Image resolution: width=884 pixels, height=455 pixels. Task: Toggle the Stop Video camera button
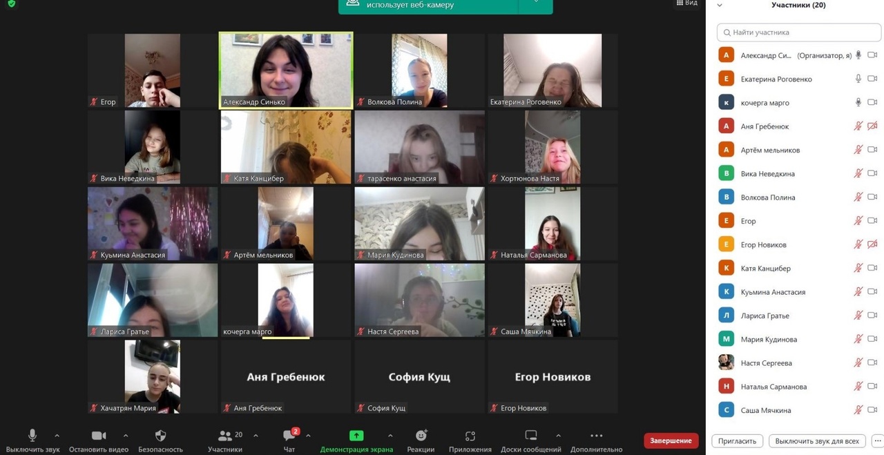coord(99,436)
